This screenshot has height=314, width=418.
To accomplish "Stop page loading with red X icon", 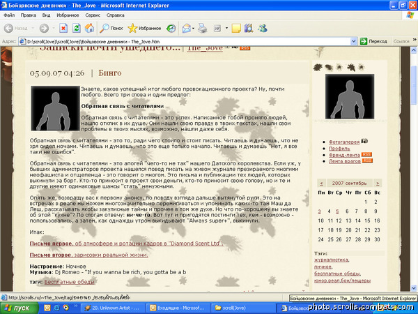I will pyautogui.click(x=63, y=28).
